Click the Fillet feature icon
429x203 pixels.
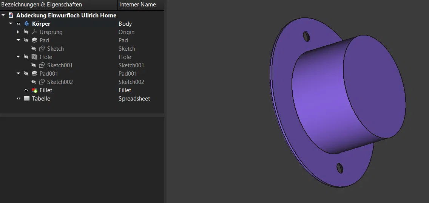tap(34, 90)
